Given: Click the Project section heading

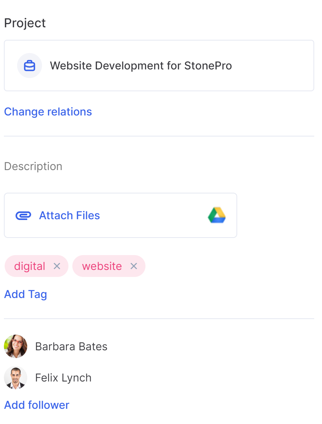Looking at the screenshot, I should coord(25,23).
